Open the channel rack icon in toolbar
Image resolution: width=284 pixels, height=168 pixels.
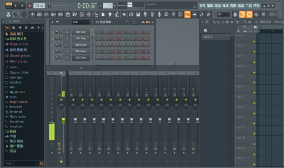82,14
